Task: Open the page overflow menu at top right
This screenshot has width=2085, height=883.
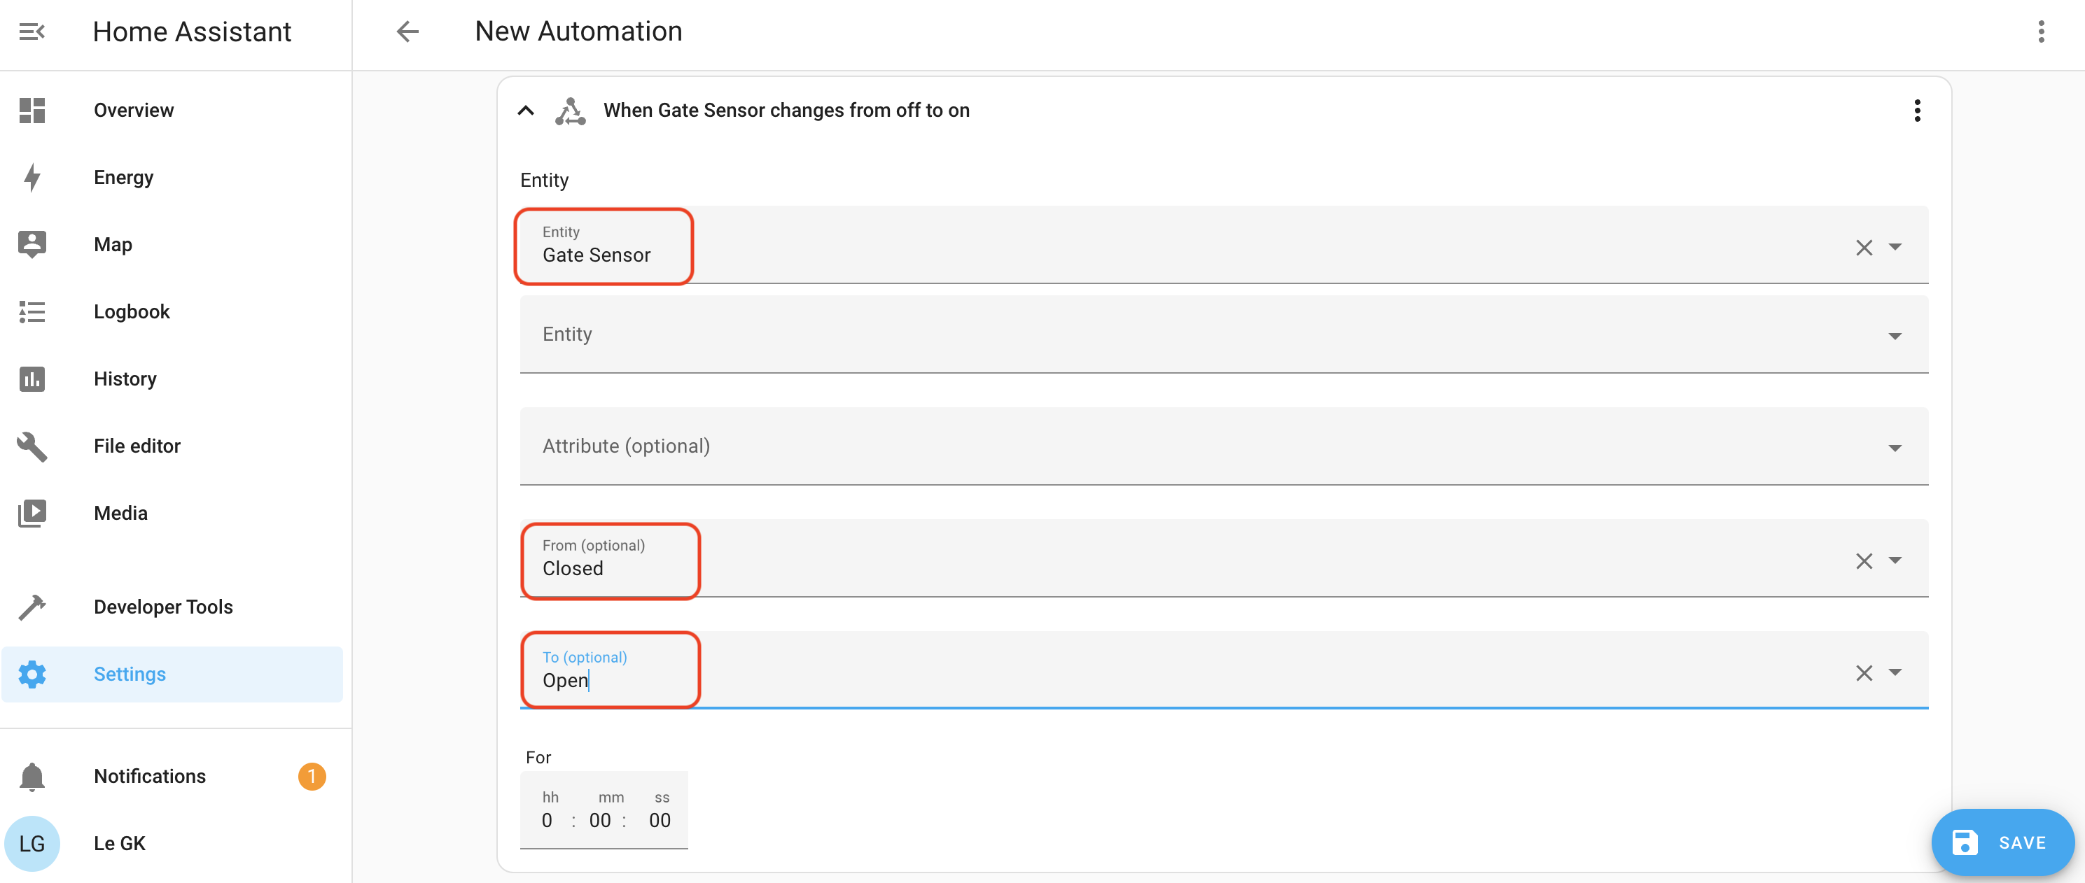Action: [2040, 31]
